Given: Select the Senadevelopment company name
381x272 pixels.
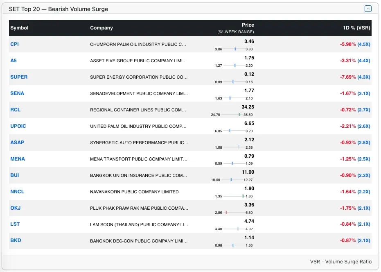Looking at the screenshot, I should click(139, 93).
